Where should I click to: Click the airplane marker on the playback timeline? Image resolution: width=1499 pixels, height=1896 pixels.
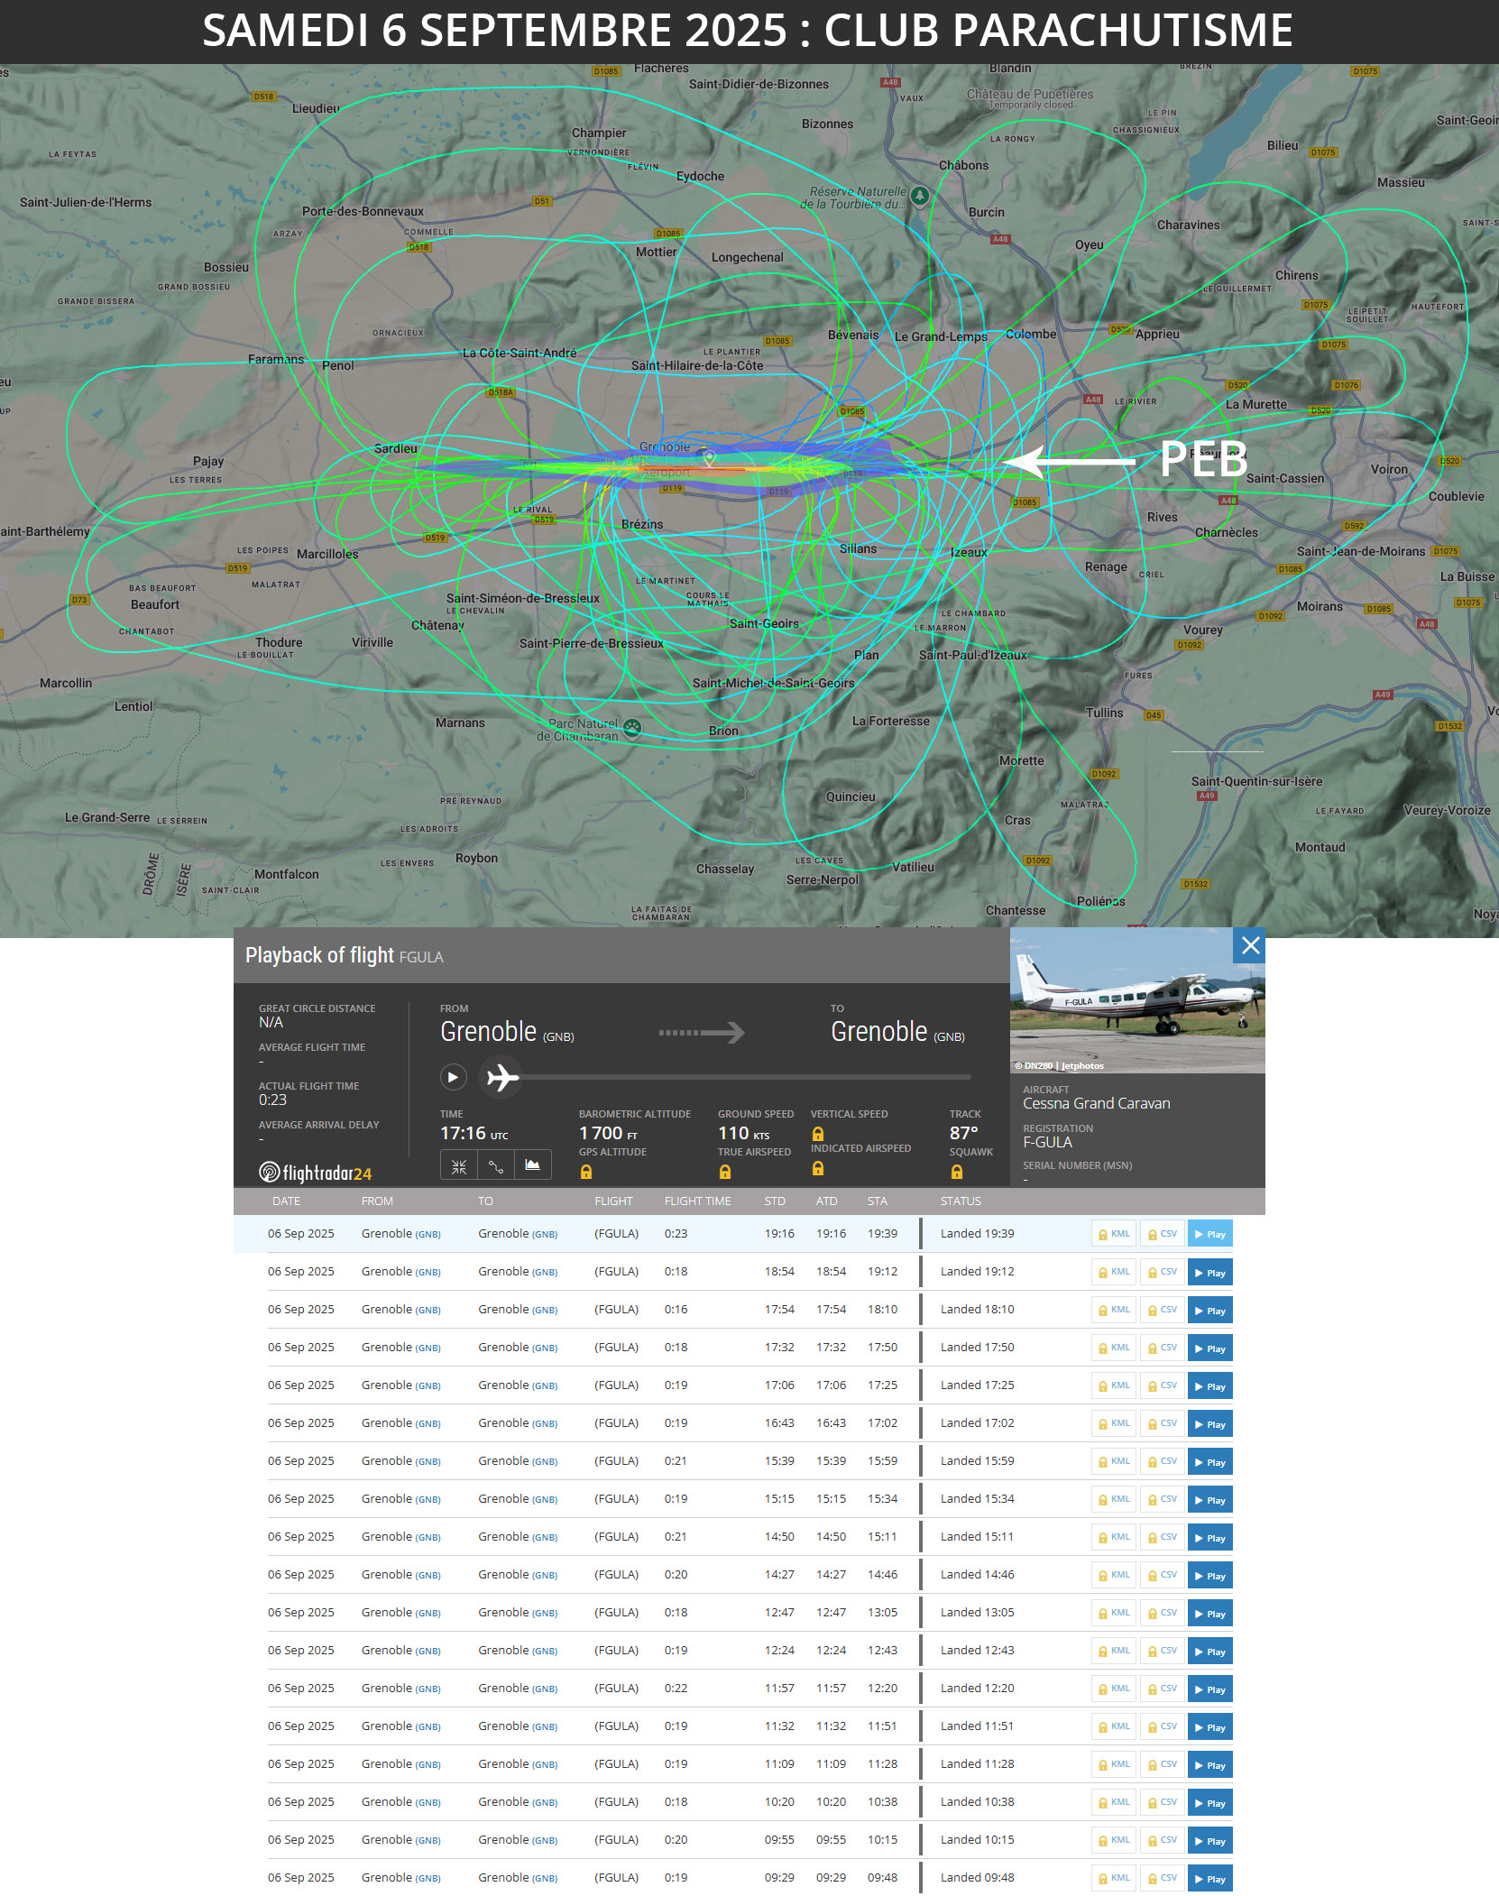pyautogui.click(x=501, y=1077)
